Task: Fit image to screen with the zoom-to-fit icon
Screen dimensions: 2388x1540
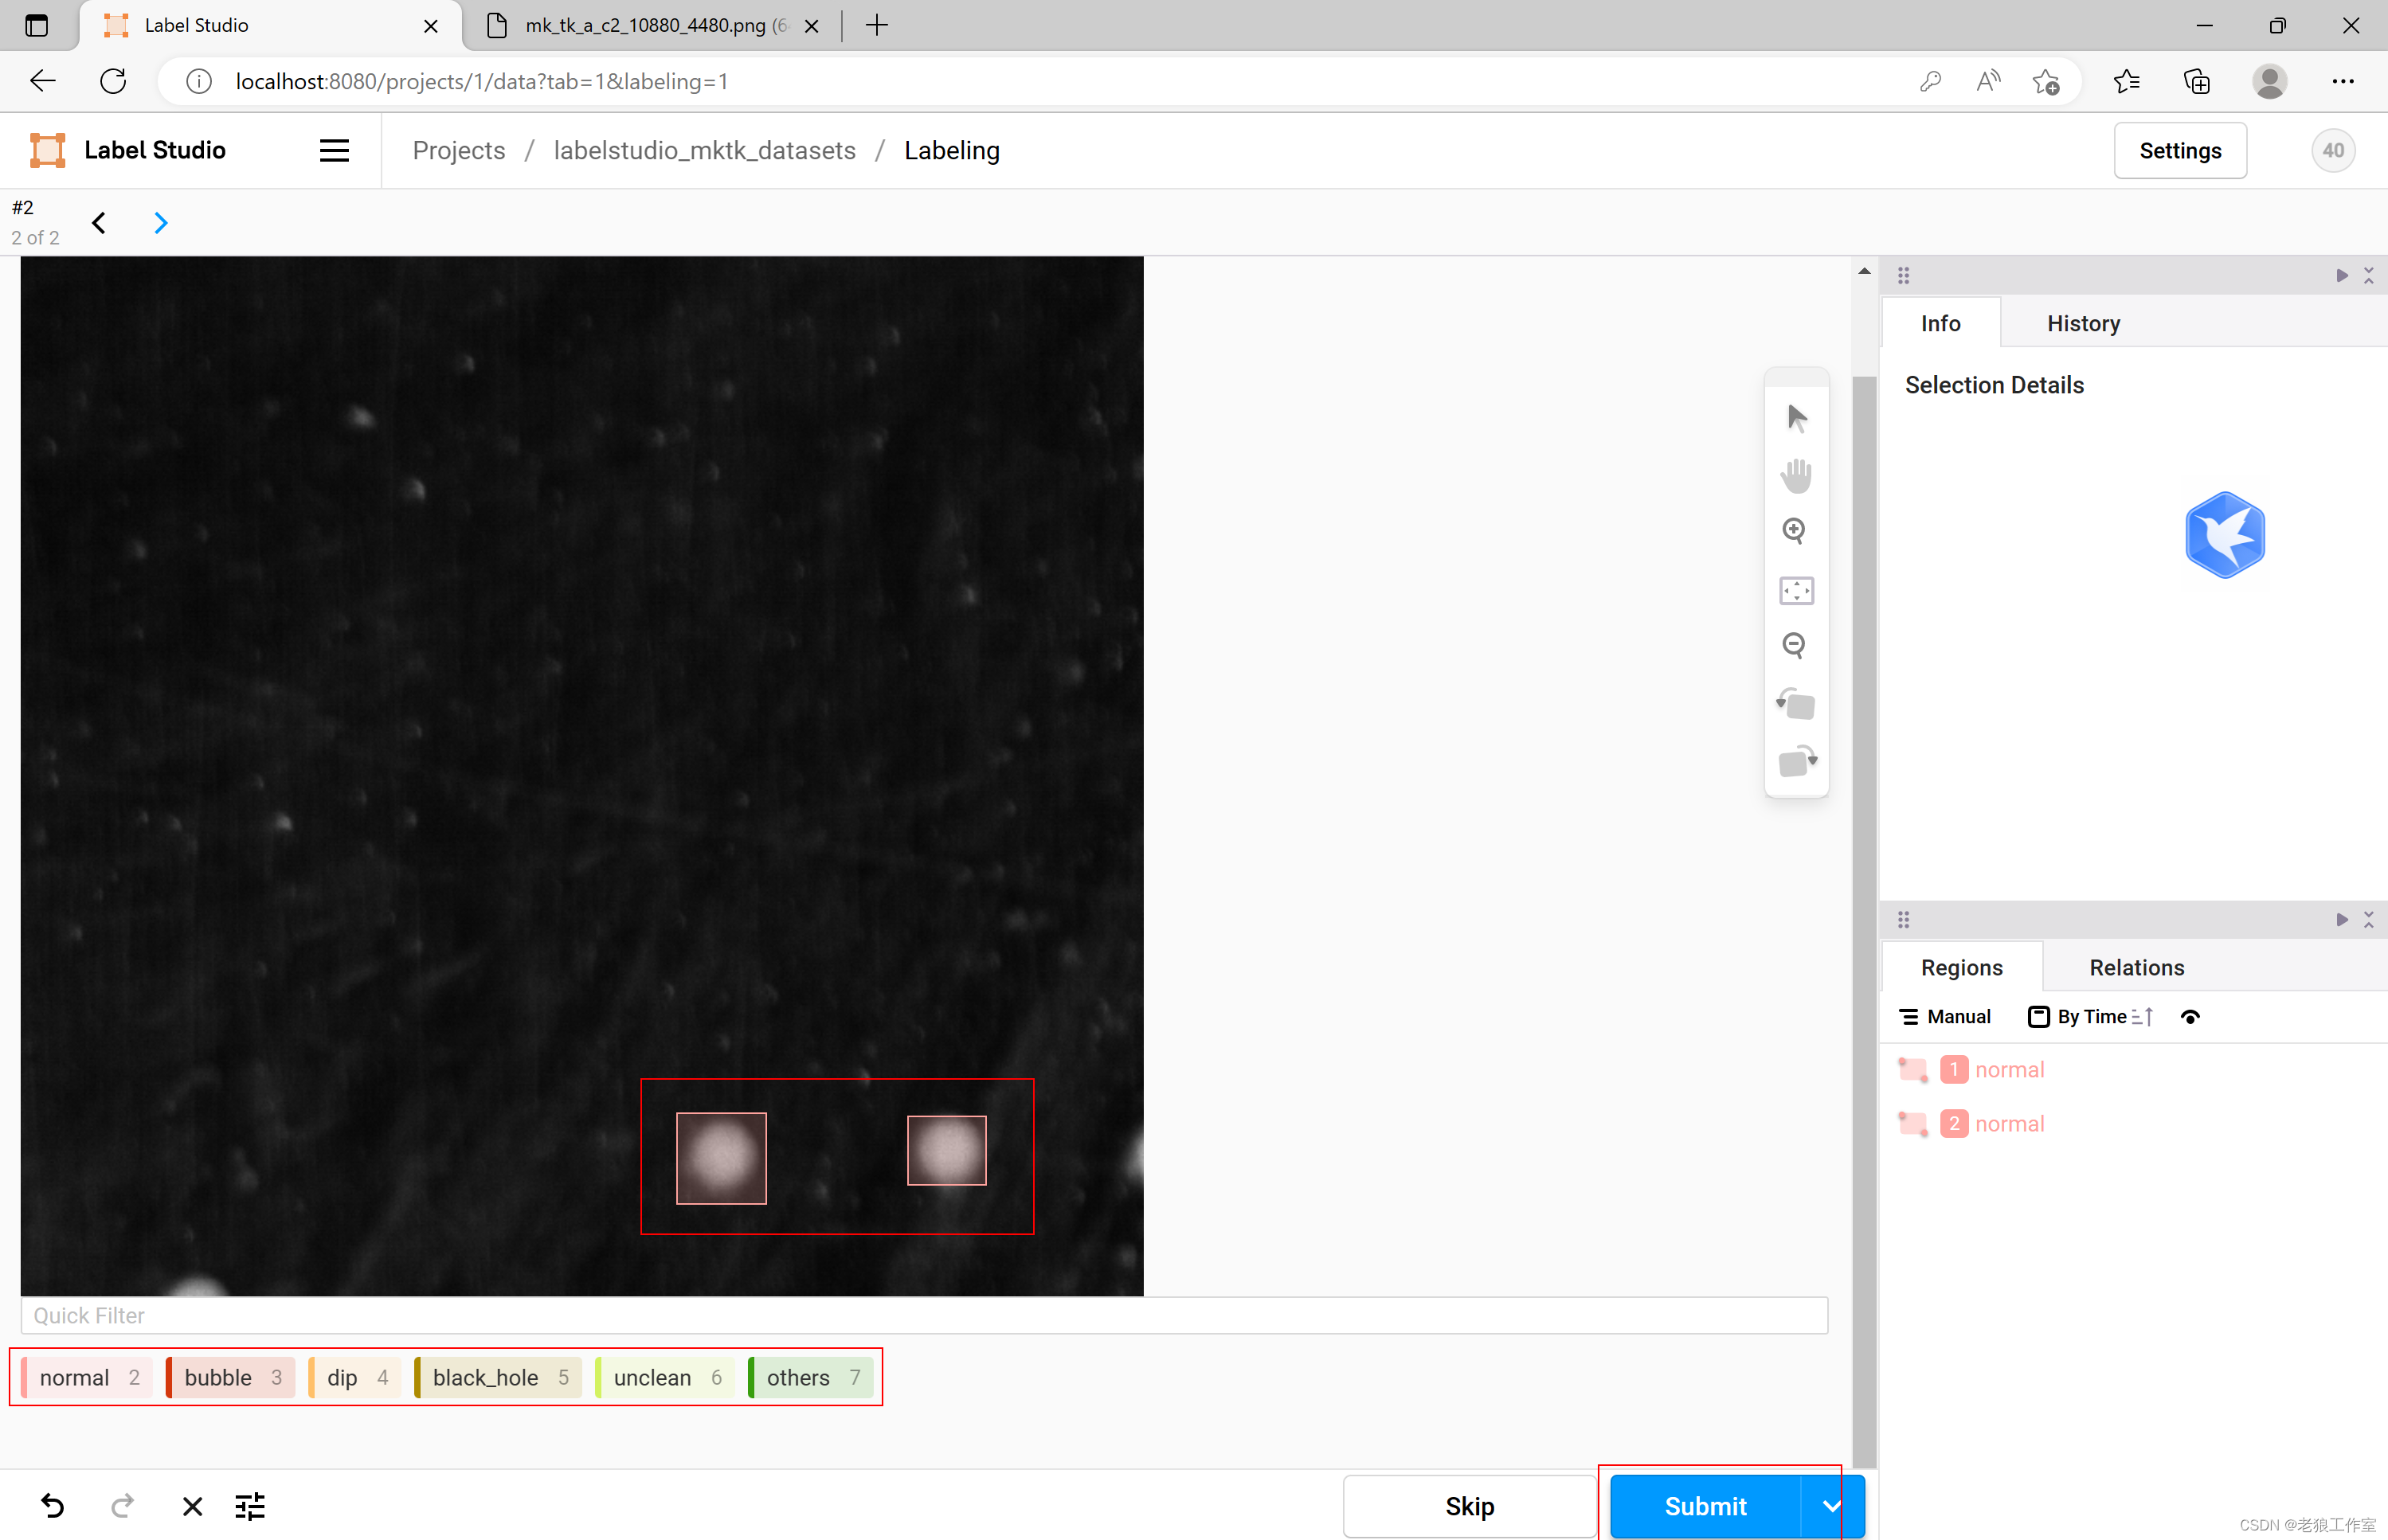Action: click(1796, 590)
